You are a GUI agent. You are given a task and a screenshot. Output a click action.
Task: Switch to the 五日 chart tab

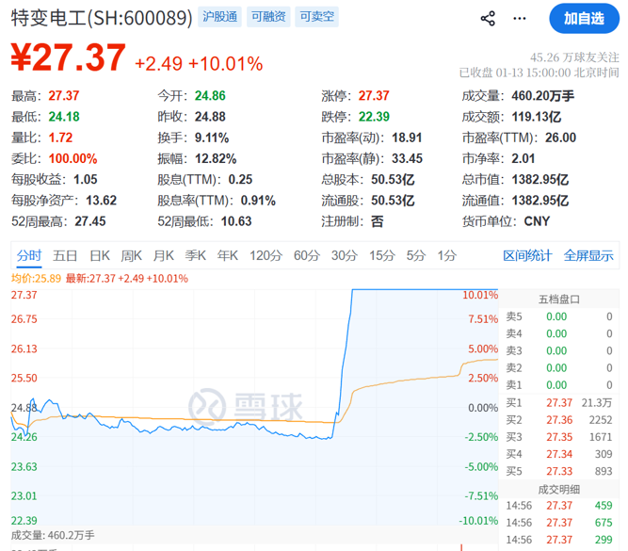point(66,255)
